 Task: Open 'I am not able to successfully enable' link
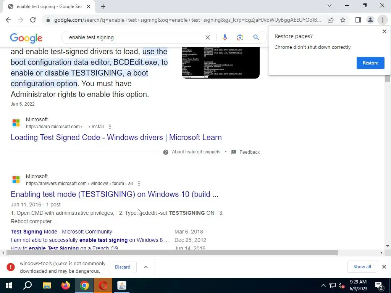pyautogui.click(x=89, y=240)
